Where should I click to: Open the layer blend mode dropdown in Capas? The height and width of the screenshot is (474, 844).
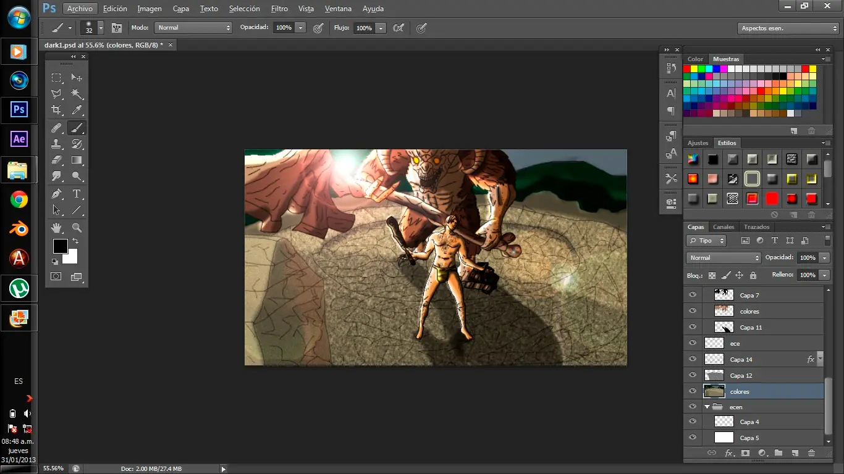(x=724, y=258)
